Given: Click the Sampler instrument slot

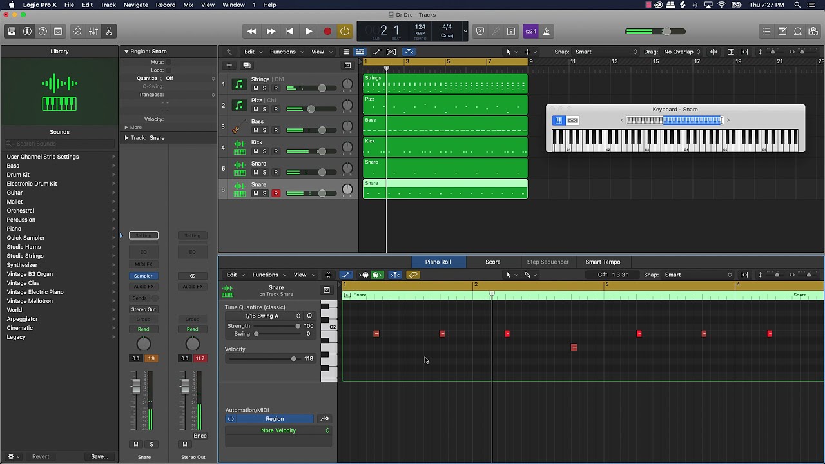Looking at the screenshot, I should pos(143,276).
